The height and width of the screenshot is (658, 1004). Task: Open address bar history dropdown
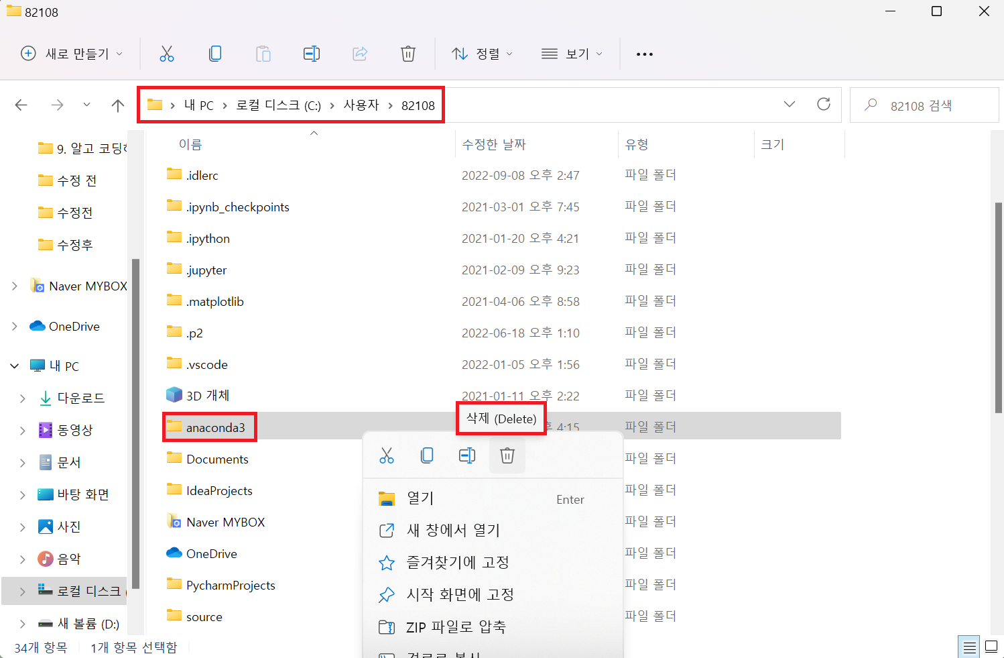point(790,105)
